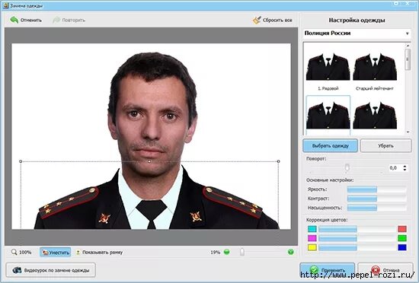
Task: Increase rotation with the spinner up arrow
Action: [x=405, y=166]
